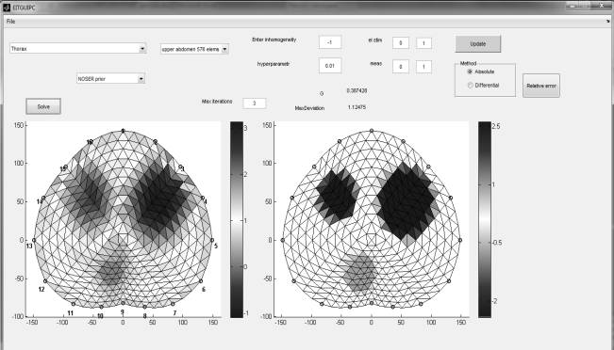Click the application icon in title bar
This screenshot has height=350, width=614.
pos(6,8)
